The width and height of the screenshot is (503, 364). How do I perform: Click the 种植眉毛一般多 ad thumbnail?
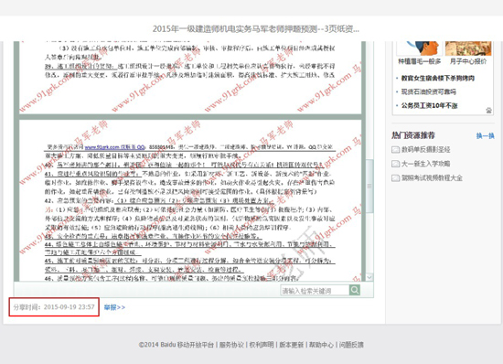420,48
